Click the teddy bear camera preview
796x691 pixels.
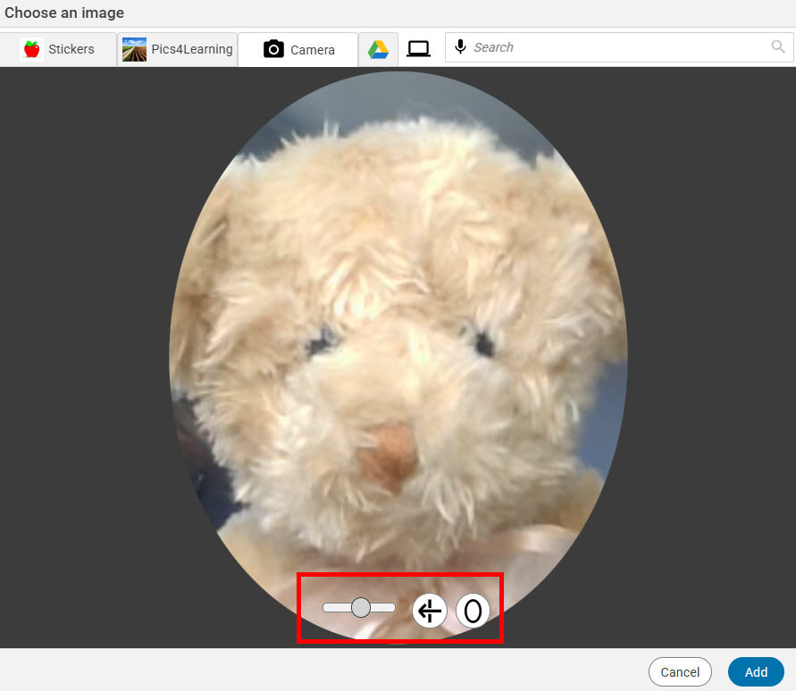pos(398,339)
